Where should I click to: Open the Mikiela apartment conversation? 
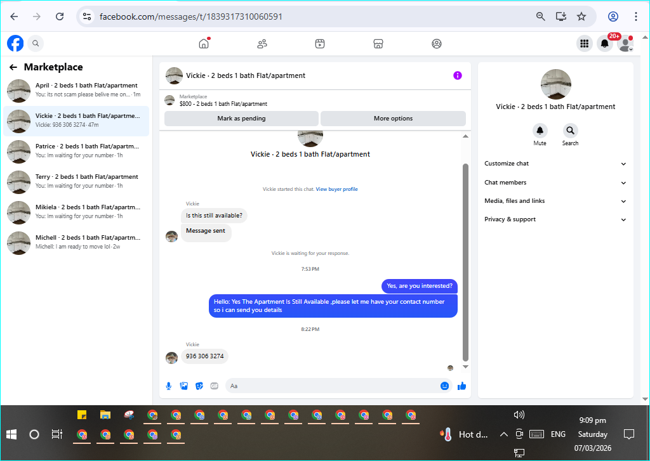pyautogui.click(x=76, y=212)
